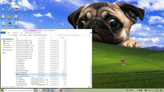Expand the Roblox breadcrumb arrow

pos(28,35)
